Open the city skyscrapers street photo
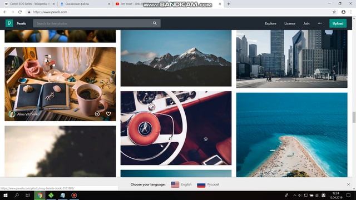Screen dimensions: 356x200 (291, 59)
